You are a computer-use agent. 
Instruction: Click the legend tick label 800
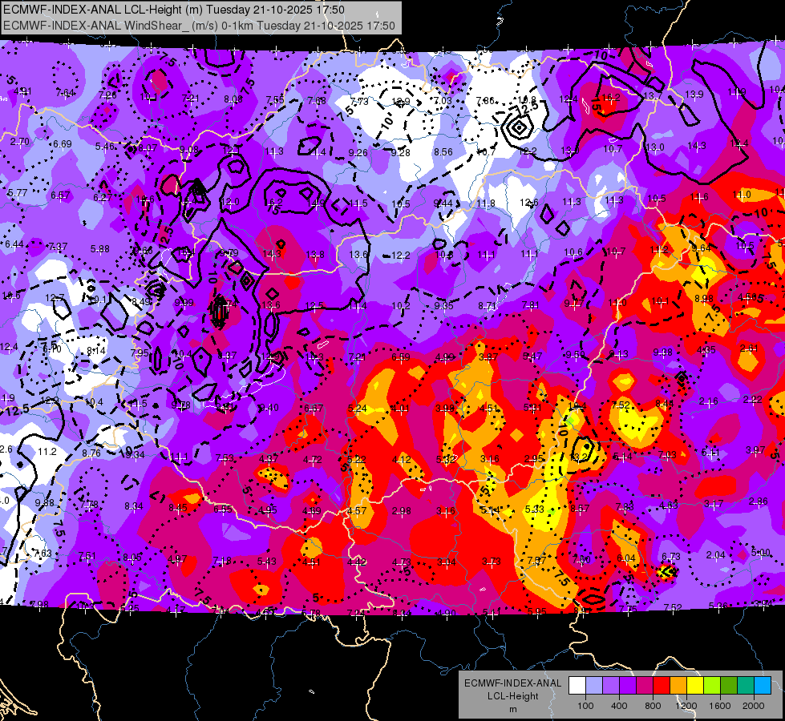tap(653, 706)
